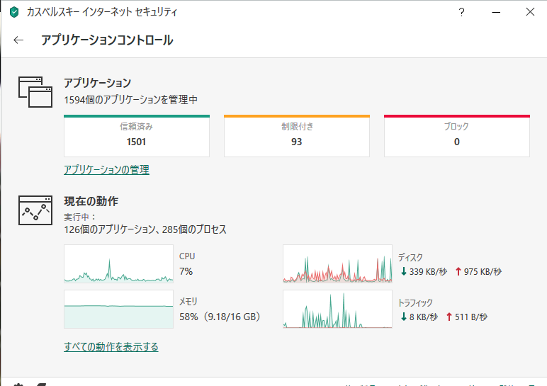This screenshot has height=386, width=547.
Task: Click the ディスク activity graph
Action: click(x=337, y=263)
